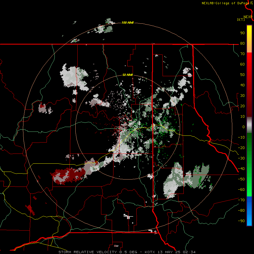This screenshot has width=254, height=254.
Task: Click the 02:34 timestamp in bottom caption
Action: [x=189, y=252]
